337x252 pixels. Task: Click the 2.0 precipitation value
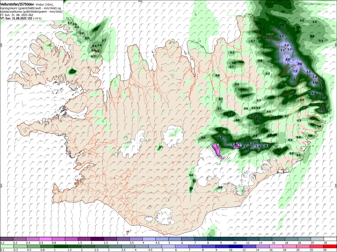pos(219,130)
